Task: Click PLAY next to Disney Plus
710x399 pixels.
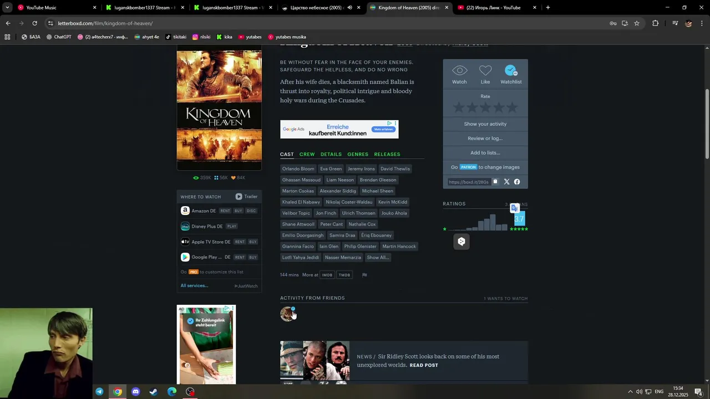Action: pyautogui.click(x=232, y=226)
